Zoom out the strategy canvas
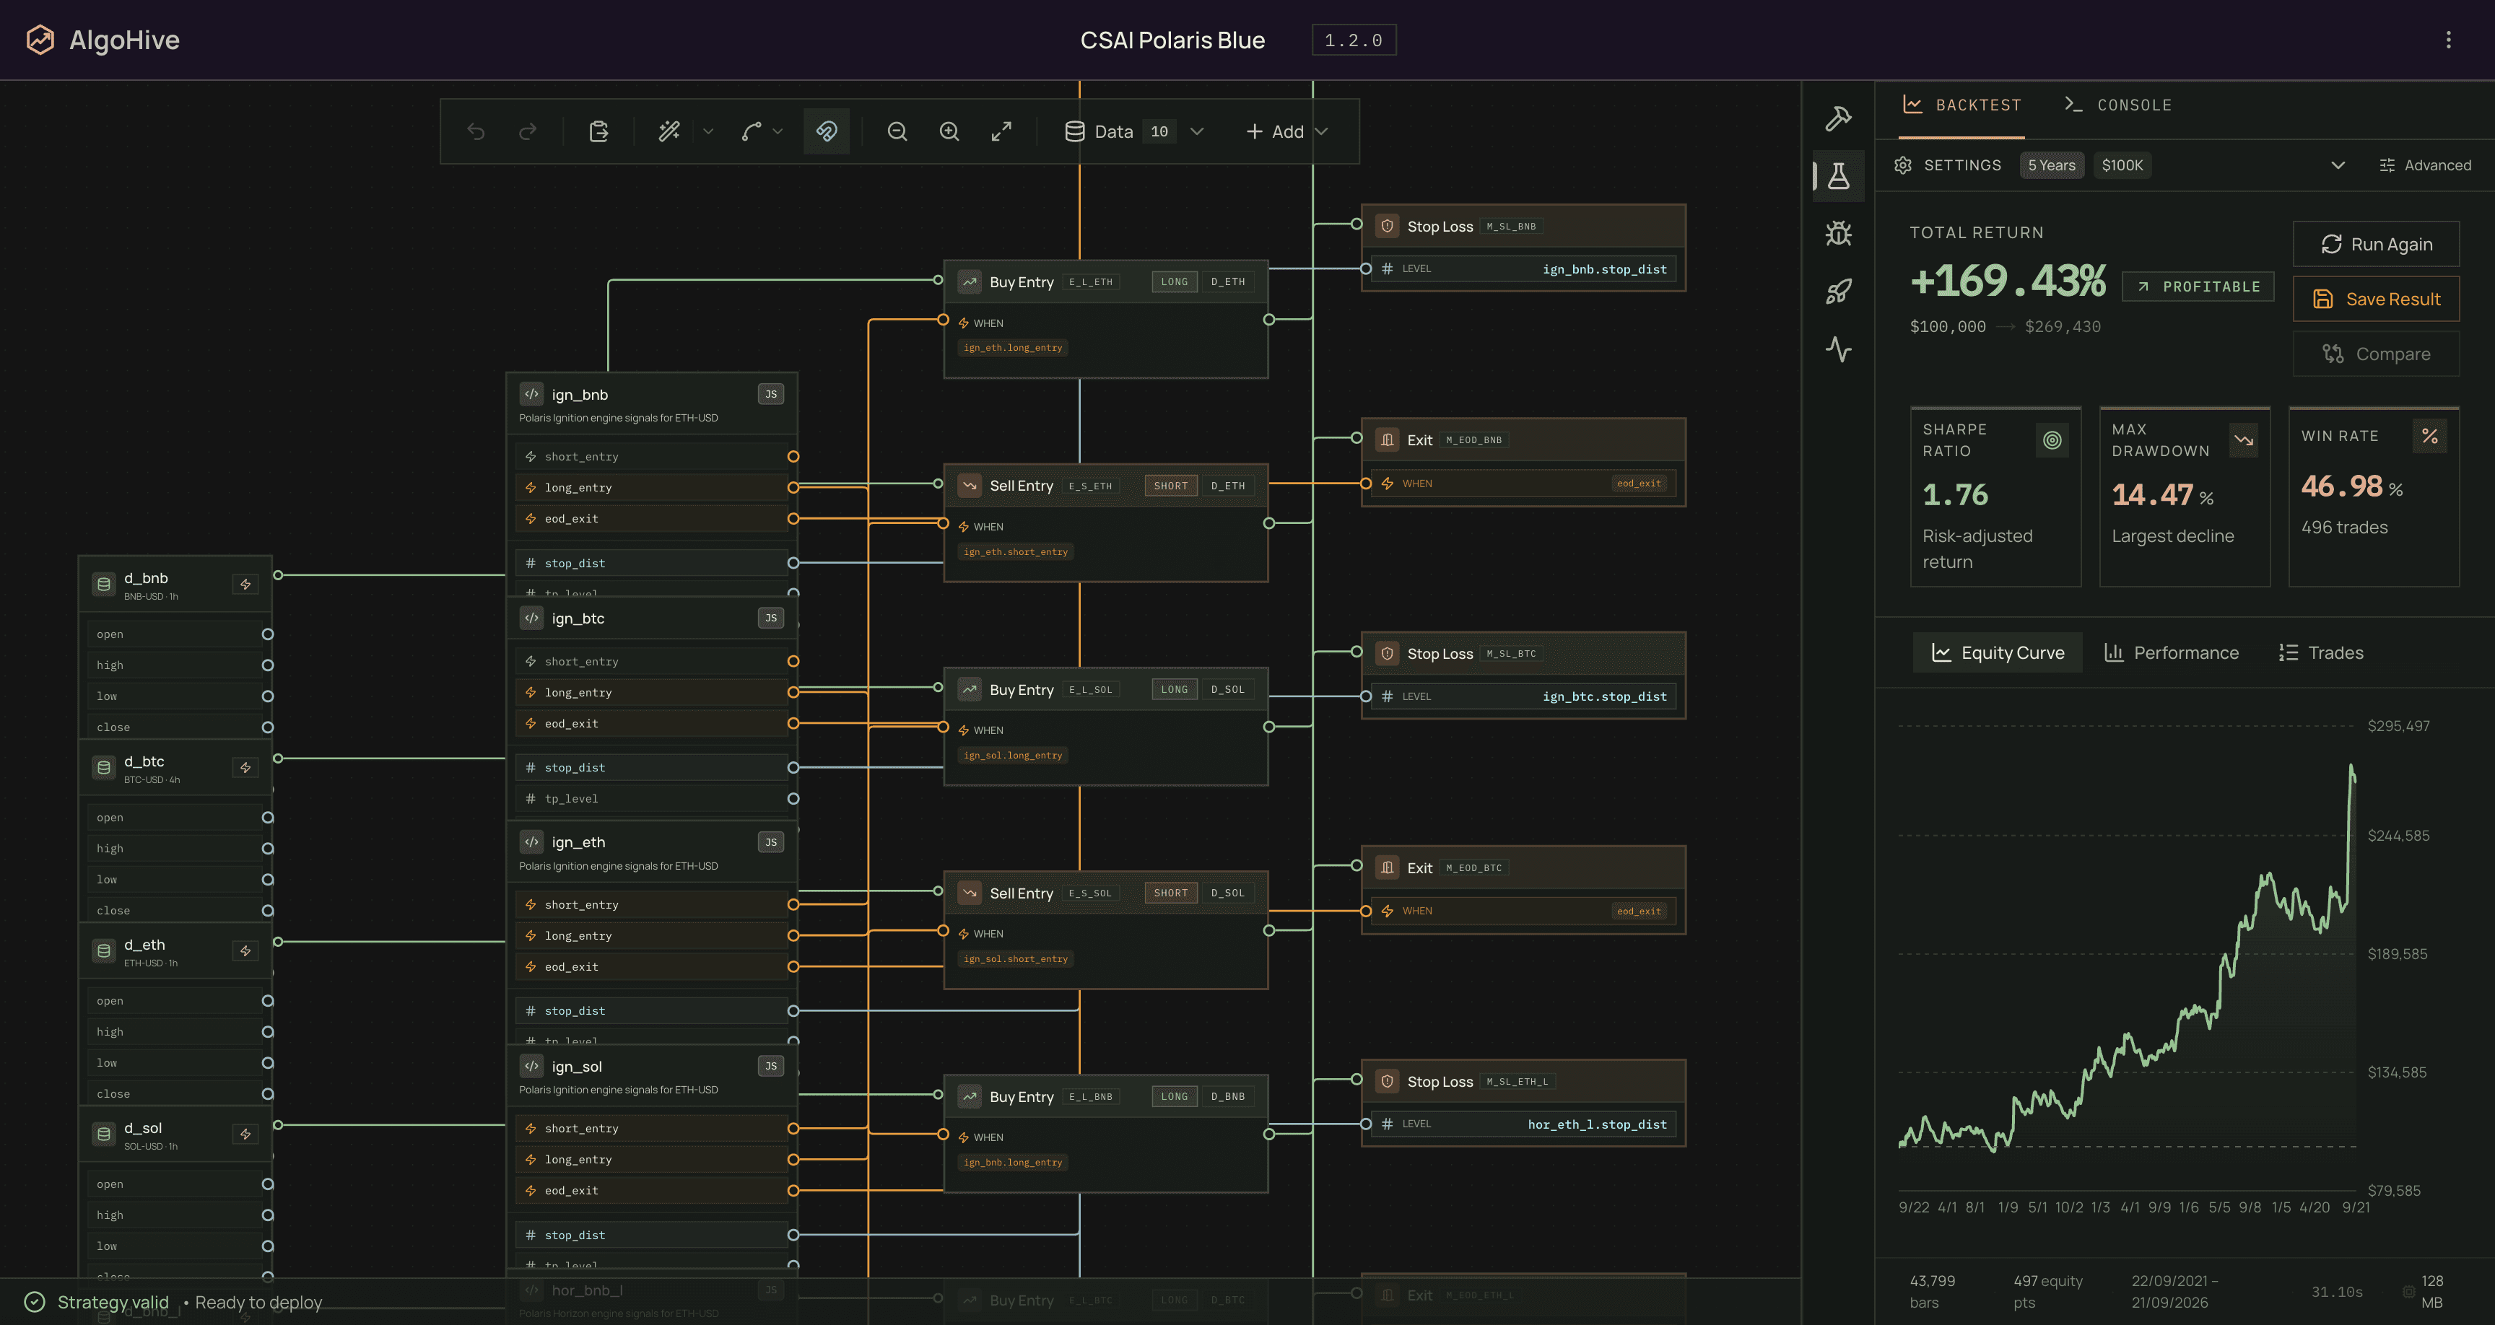Screen dimensions: 2495x1325 (898, 132)
